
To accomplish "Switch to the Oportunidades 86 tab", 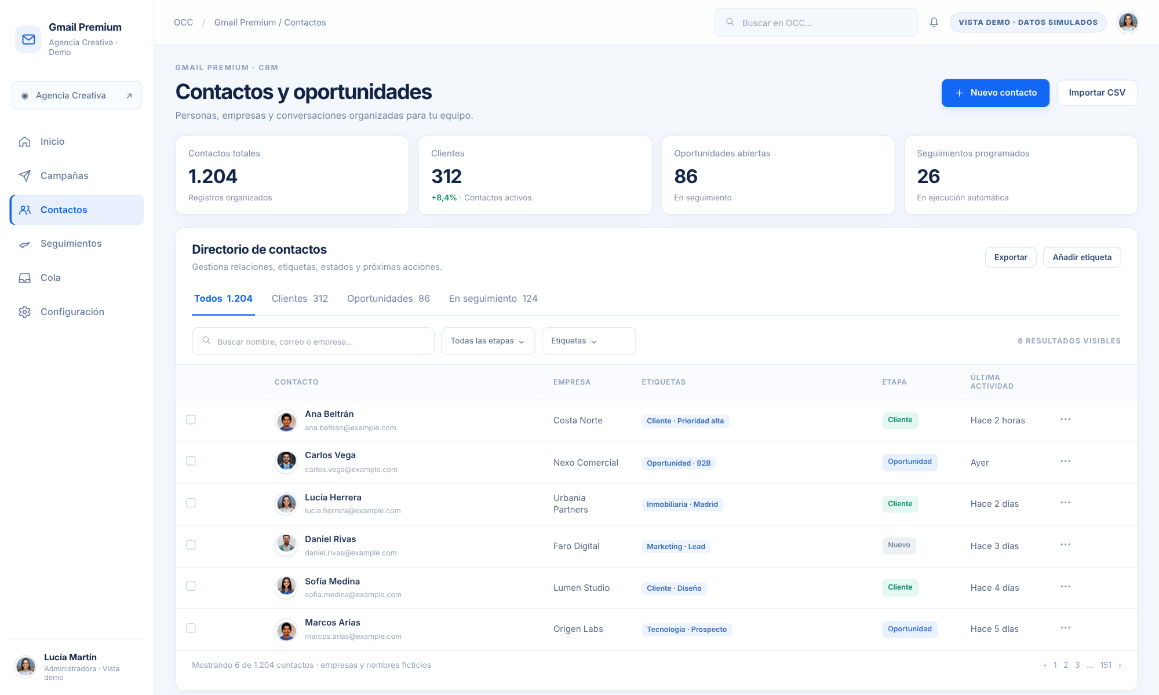I will 388,299.
